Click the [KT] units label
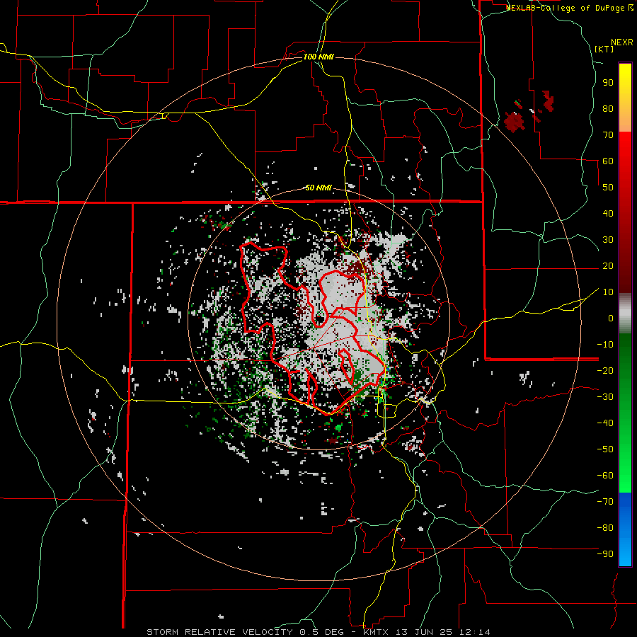637x637 pixels. point(604,49)
